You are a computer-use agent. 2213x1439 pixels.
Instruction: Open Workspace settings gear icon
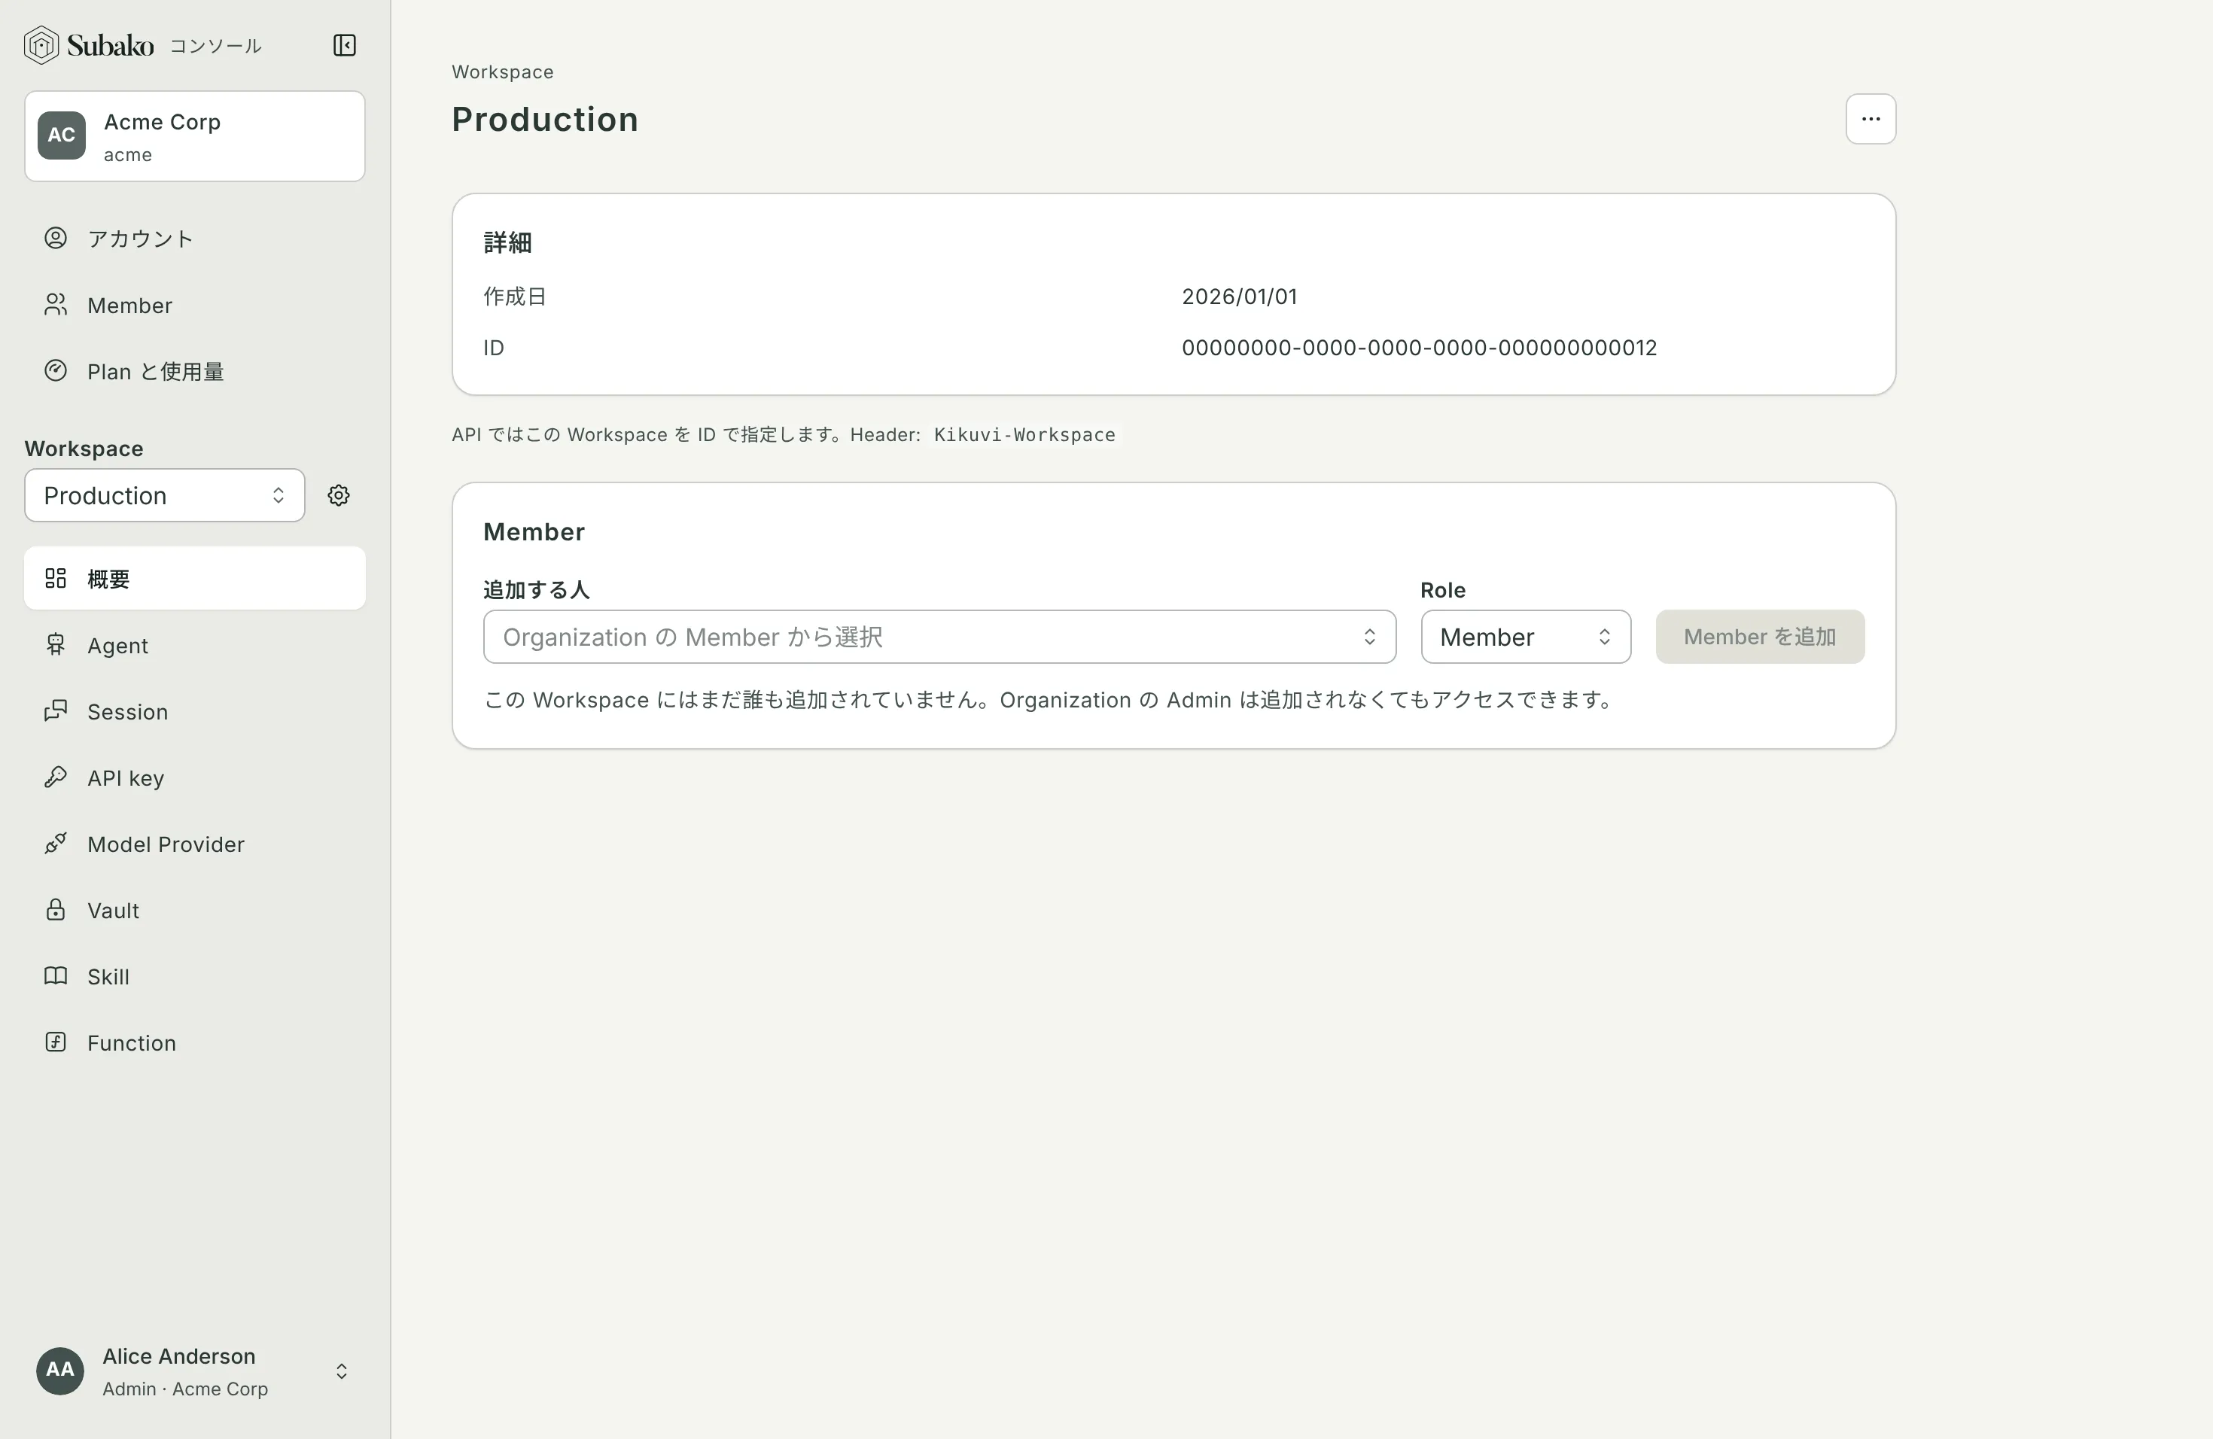(339, 494)
